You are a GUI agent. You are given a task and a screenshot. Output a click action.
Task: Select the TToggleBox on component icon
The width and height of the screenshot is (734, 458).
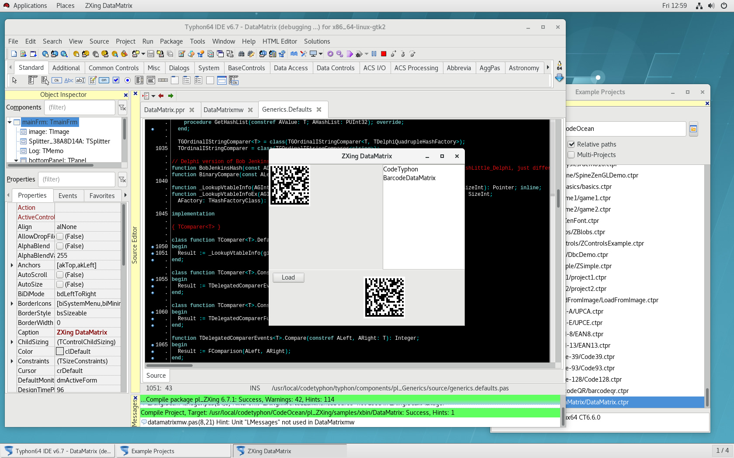[x=104, y=80]
